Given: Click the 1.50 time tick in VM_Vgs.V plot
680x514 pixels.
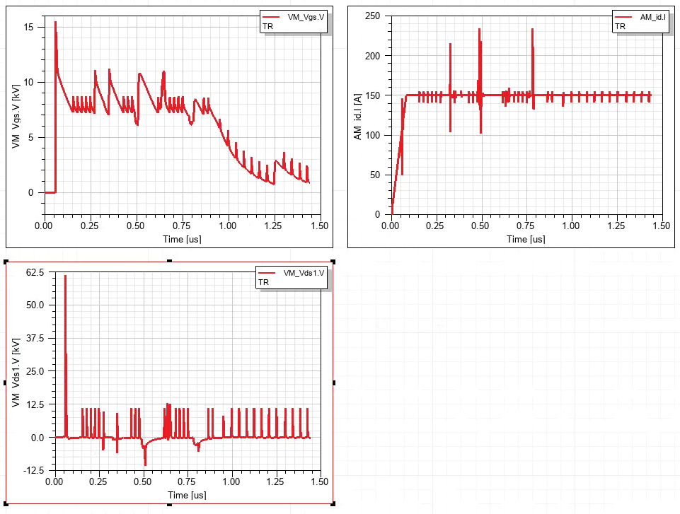Looking at the screenshot, I should pyautogui.click(x=320, y=226).
